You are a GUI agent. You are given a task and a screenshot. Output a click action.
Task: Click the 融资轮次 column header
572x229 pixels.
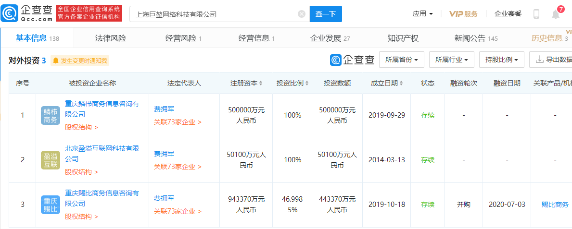click(464, 83)
